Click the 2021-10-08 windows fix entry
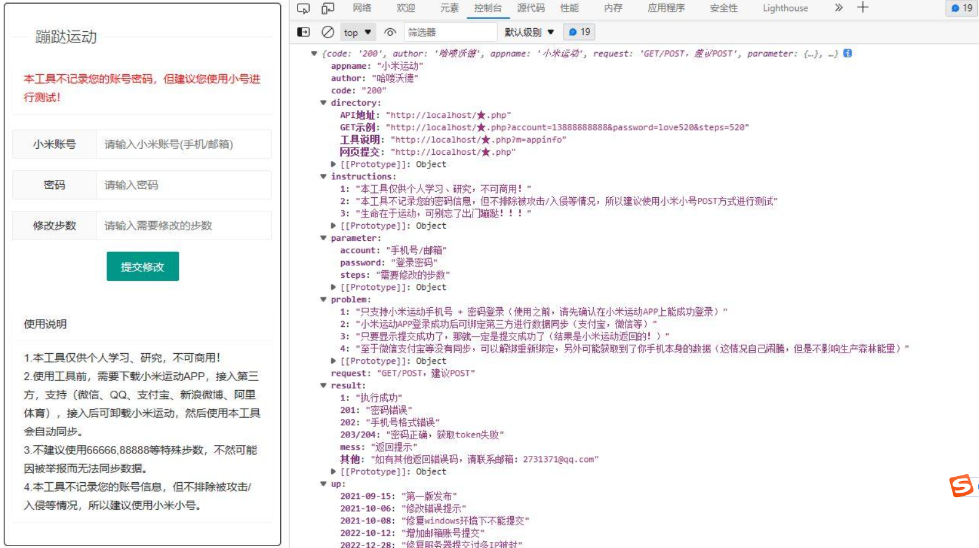The width and height of the screenshot is (979, 548). coord(434,520)
